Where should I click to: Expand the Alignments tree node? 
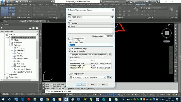[x=5, y=75]
